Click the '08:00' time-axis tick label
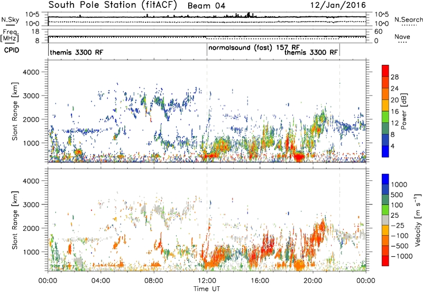 154,280
